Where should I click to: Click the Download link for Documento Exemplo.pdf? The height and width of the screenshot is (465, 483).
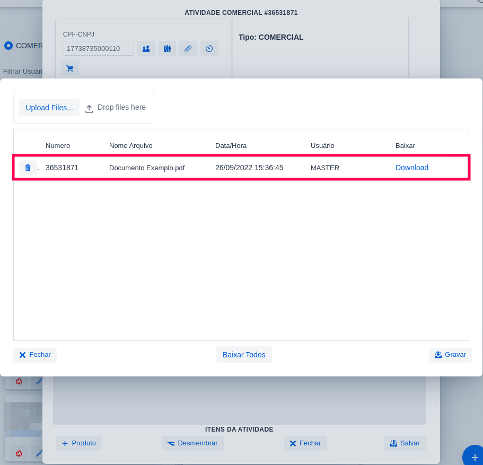tap(411, 168)
